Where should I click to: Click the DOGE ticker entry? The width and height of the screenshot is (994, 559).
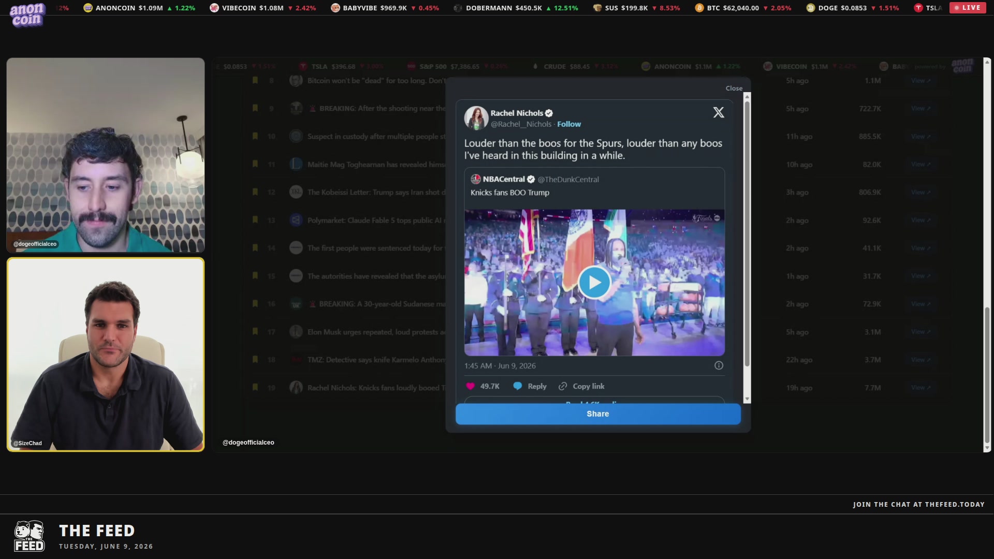click(852, 8)
